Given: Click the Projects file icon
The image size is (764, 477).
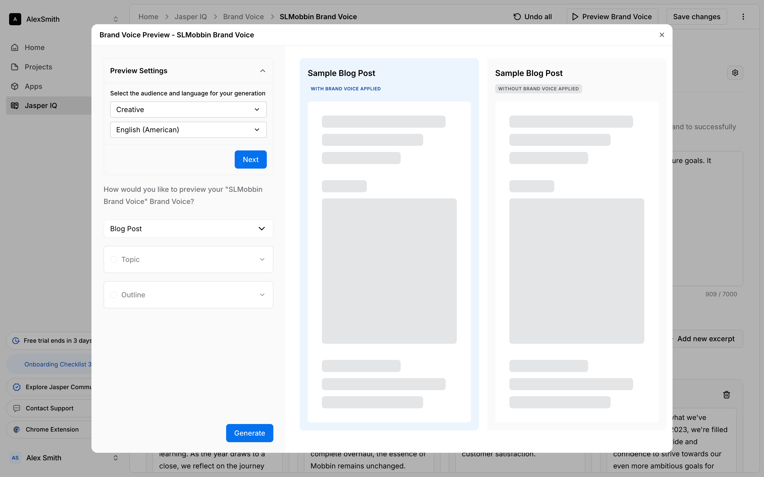Looking at the screenshot, I should click(x=15, y=67).
